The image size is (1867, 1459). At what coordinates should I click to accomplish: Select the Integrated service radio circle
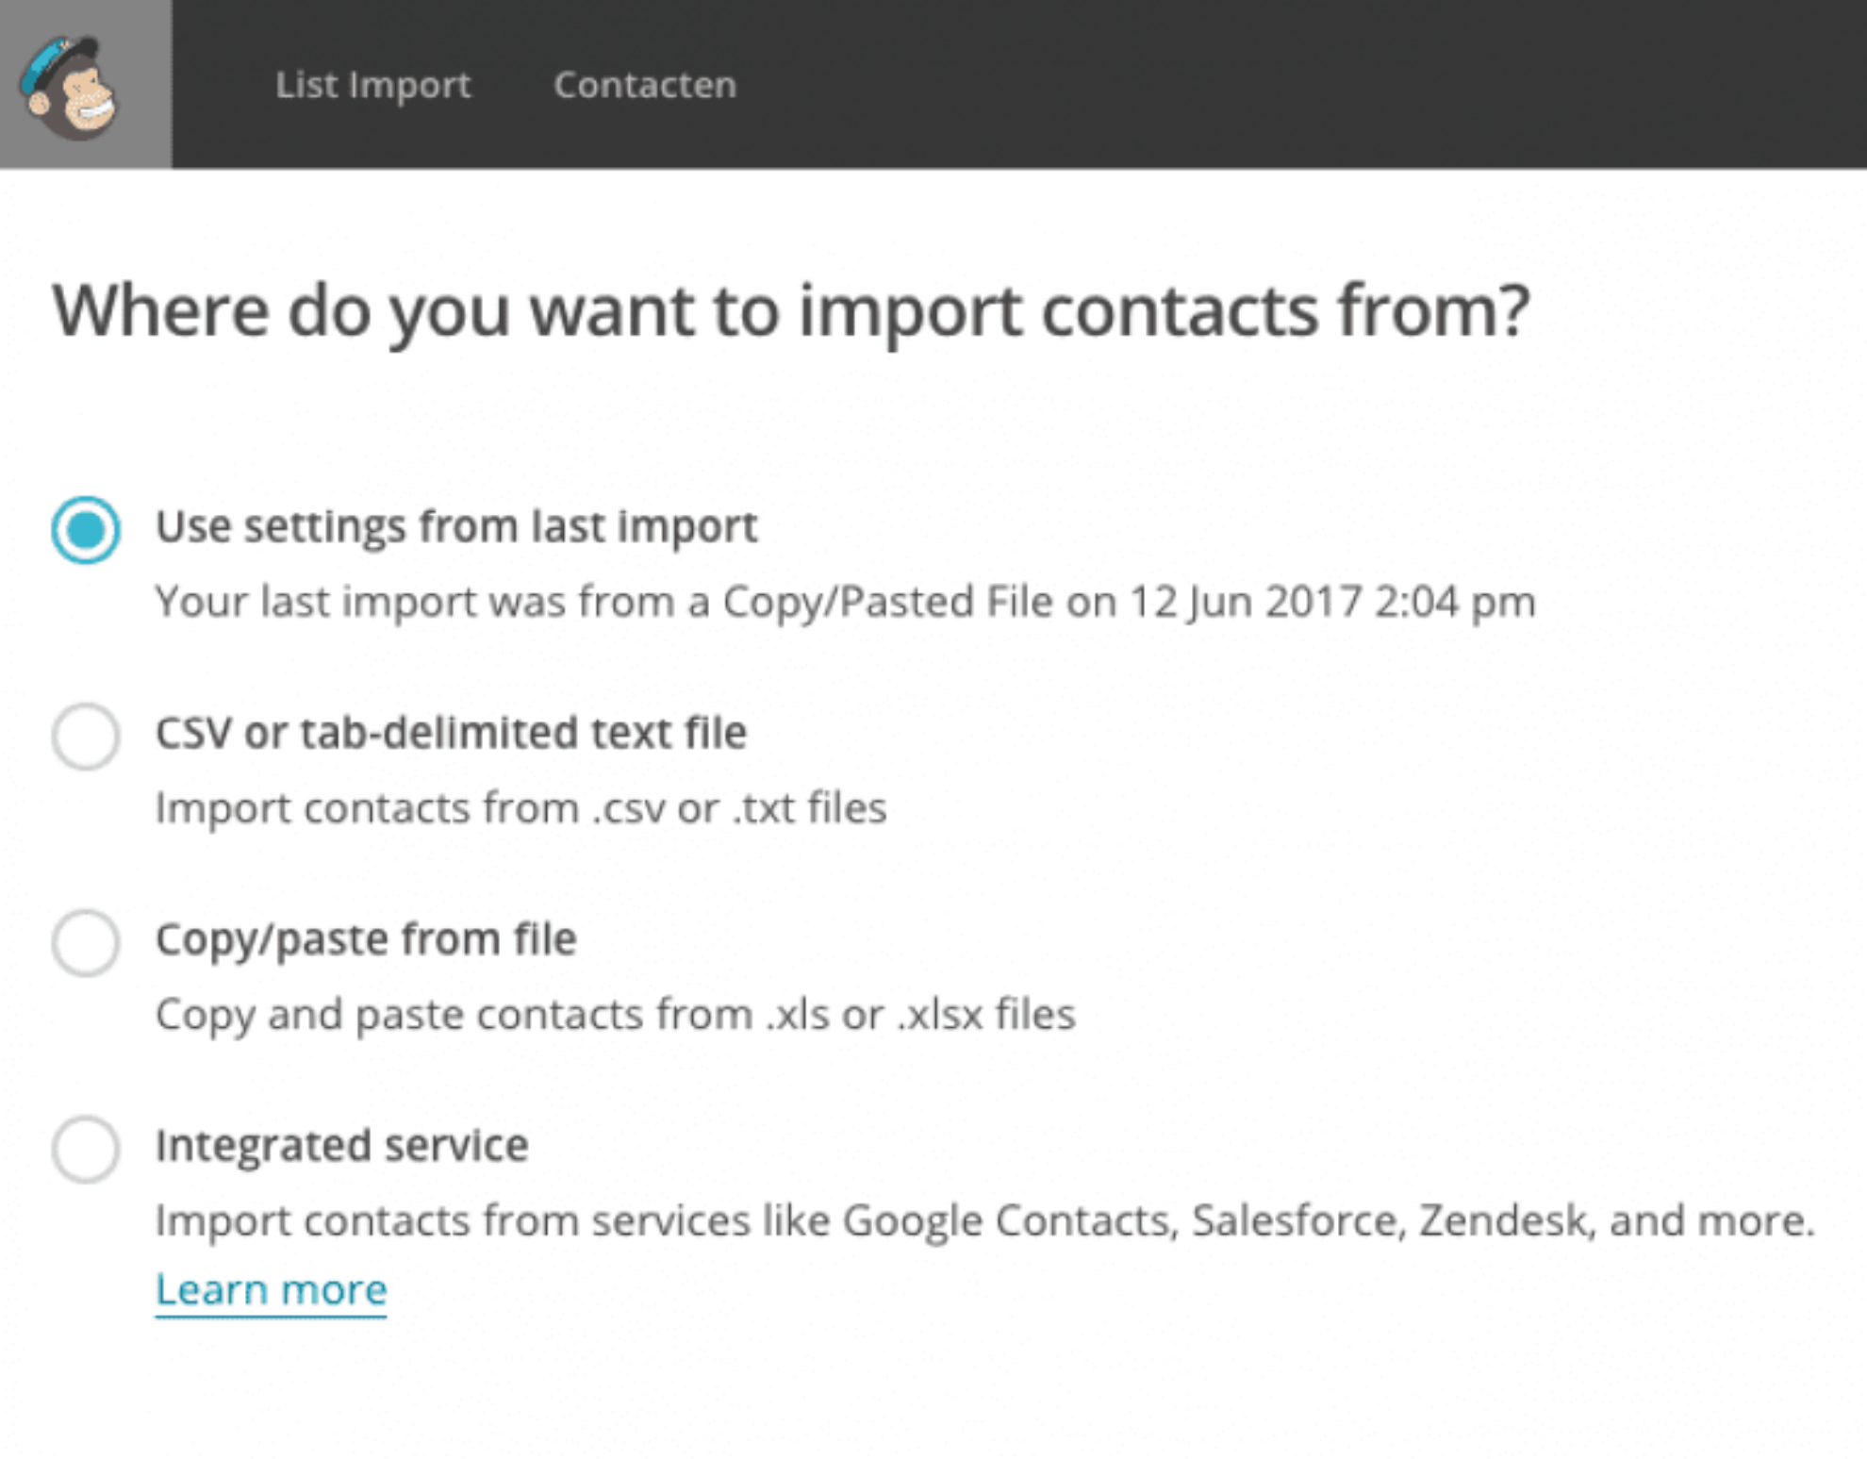click(86, 1149)
